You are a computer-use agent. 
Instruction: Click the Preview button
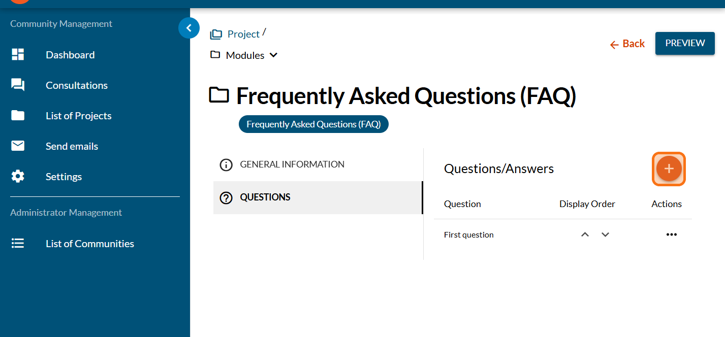tap(685, 43)
